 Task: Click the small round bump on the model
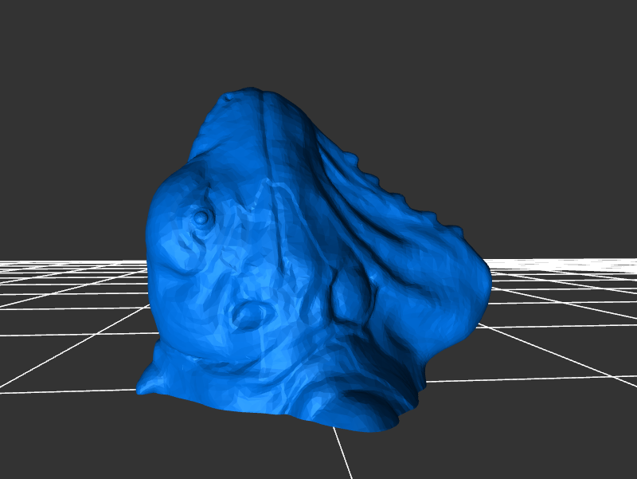[x=202, y=217]
